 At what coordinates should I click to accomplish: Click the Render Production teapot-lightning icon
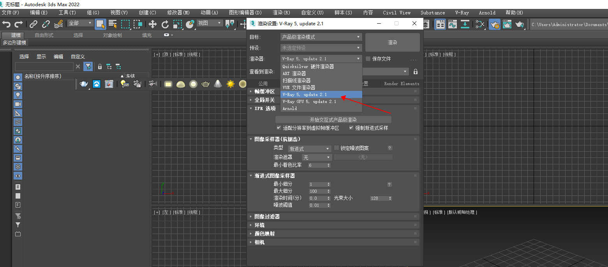pyautogui.click(x=520, y=24)
